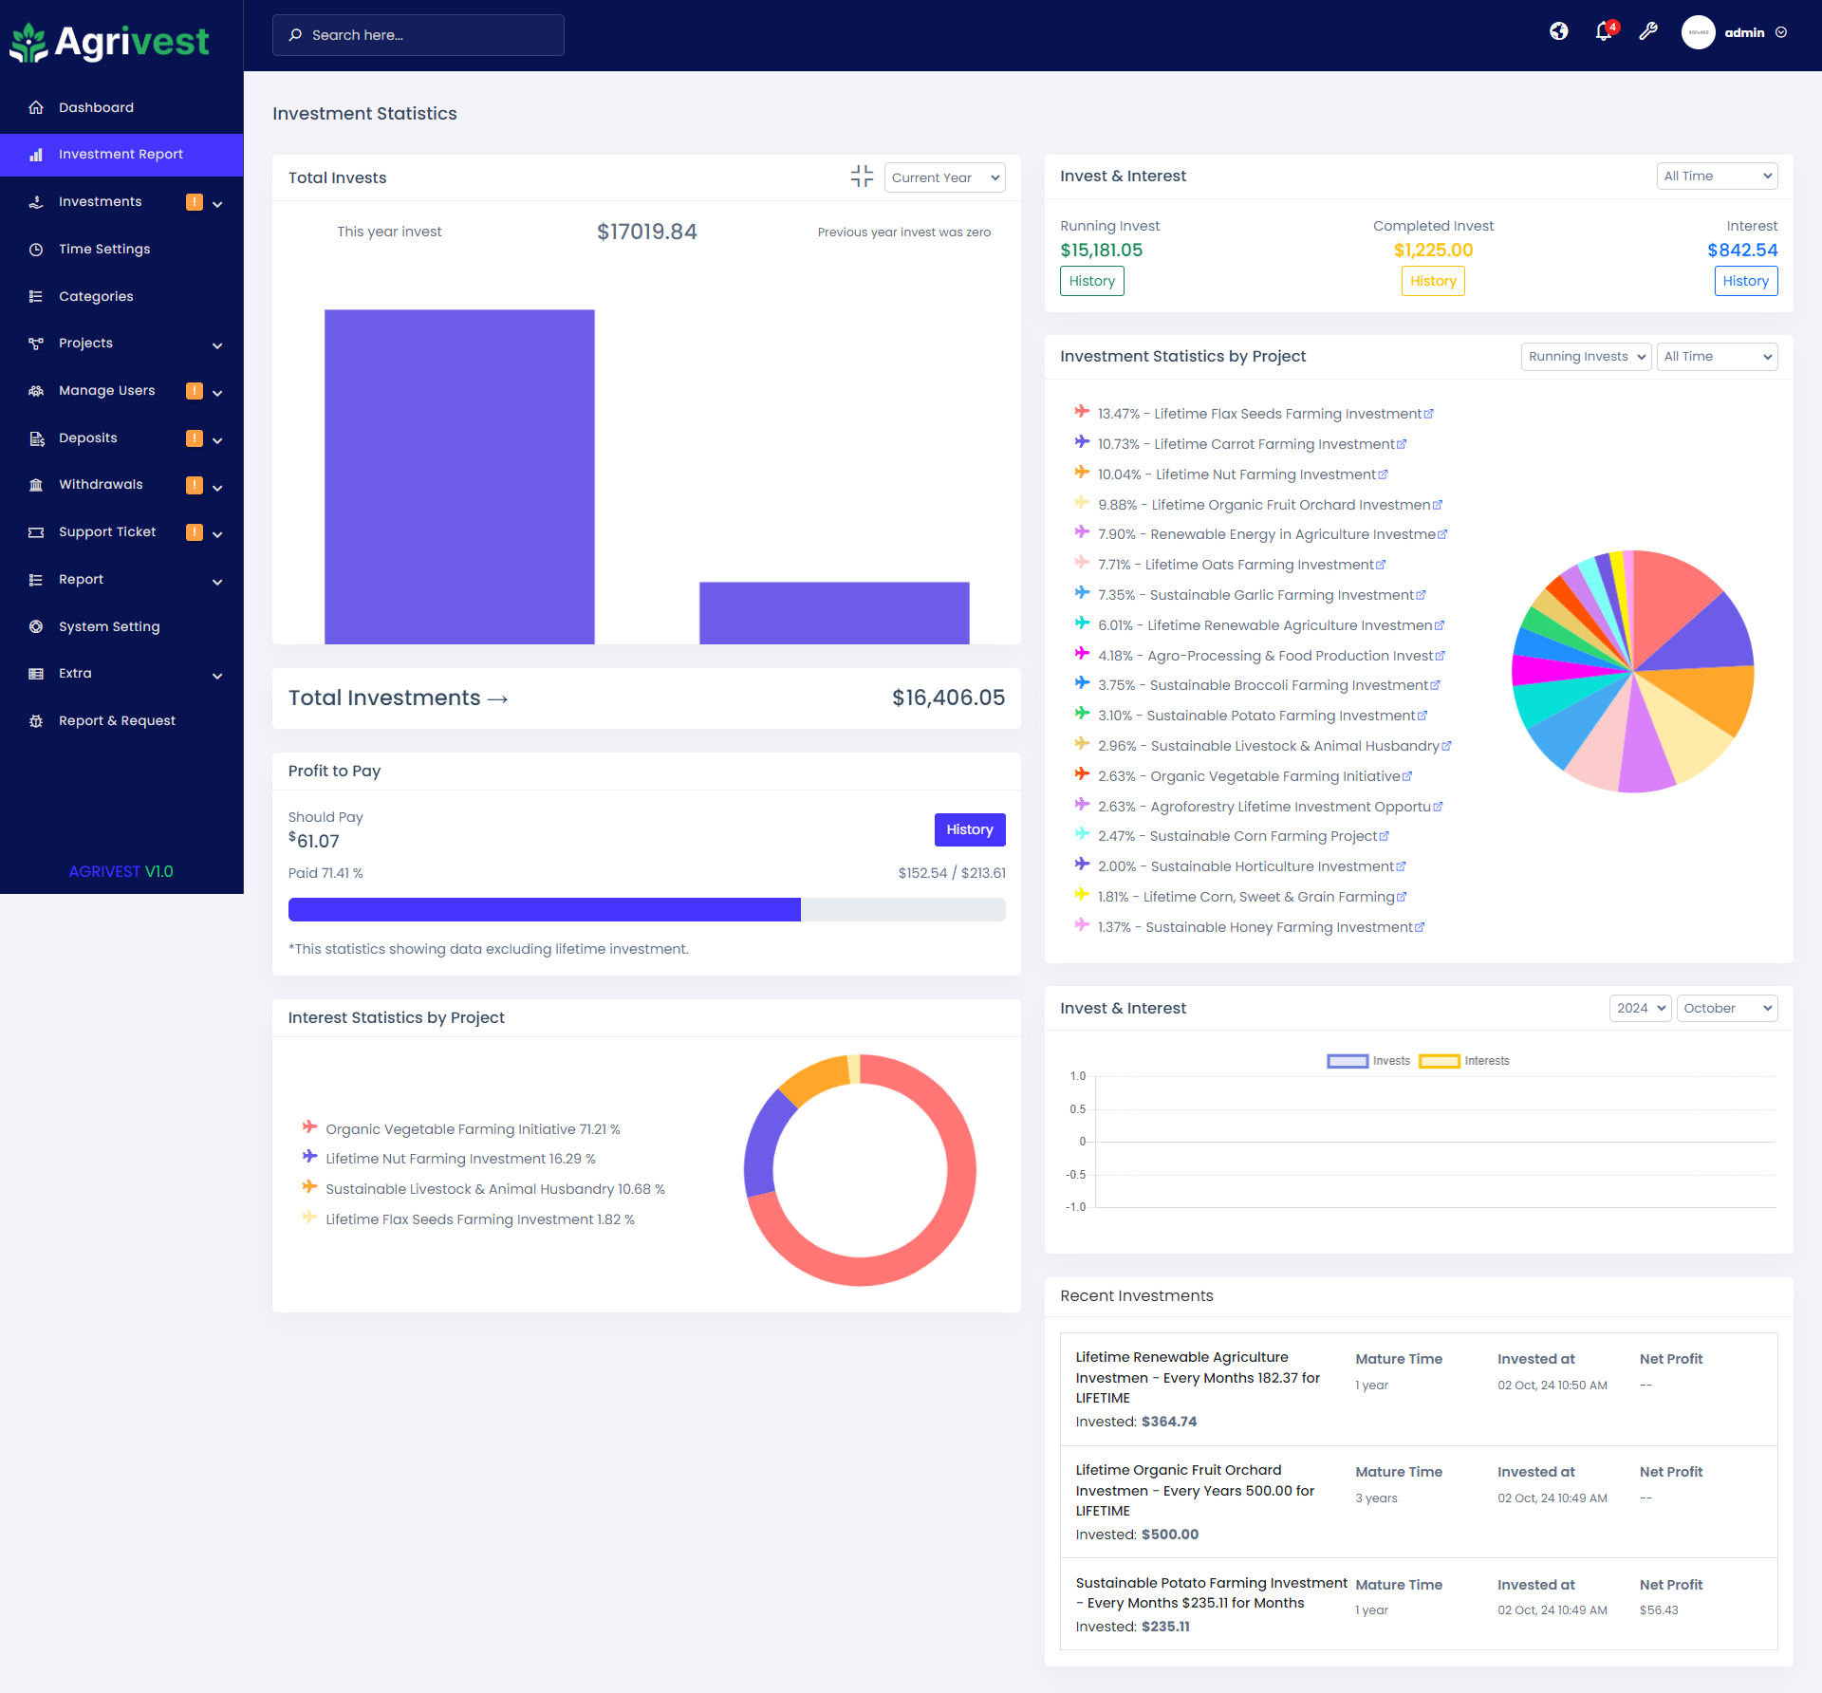Click the Dashboard home icon
The height and width of the screenshot is (1693, 1822).
point(36,107)
